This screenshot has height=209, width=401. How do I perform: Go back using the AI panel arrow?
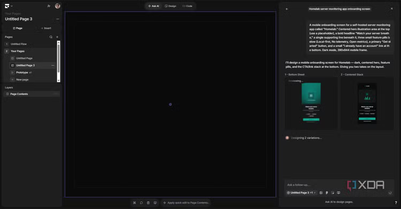pos(287,9)
